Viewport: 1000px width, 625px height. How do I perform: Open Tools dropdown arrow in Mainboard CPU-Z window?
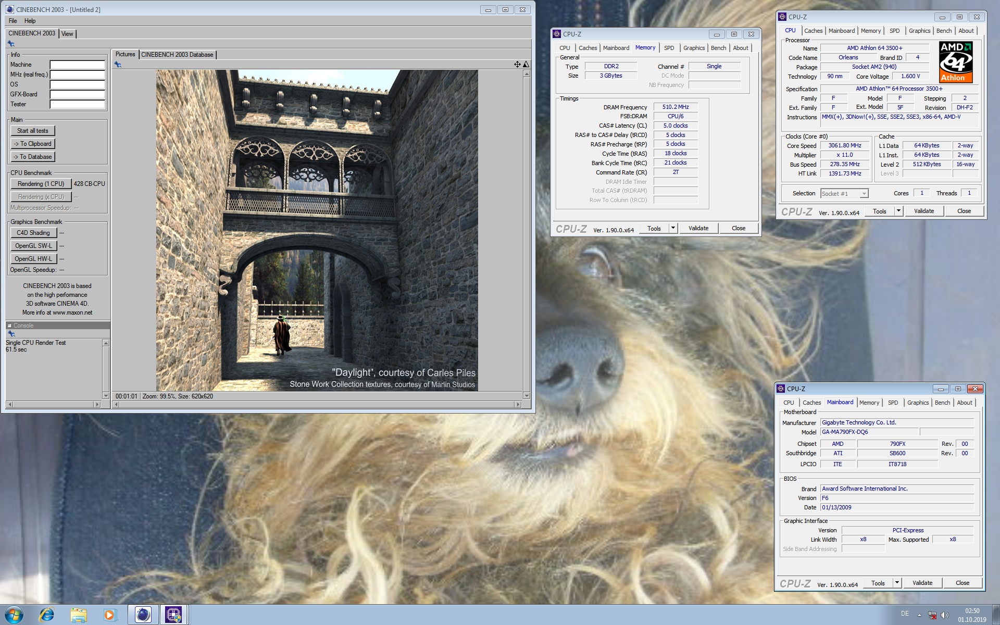[897, 583]
